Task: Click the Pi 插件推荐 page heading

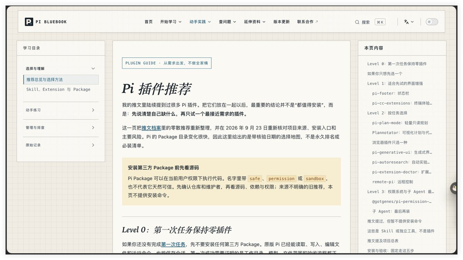Action: [156, 89]
